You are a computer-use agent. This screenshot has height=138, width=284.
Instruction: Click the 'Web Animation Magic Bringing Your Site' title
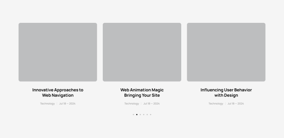click(x=142, y=93)
